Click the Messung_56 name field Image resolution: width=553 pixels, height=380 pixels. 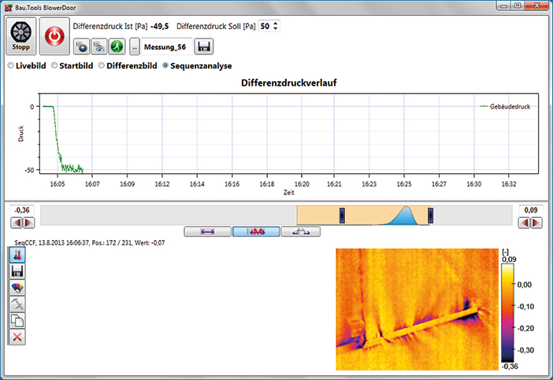point(167,46)
